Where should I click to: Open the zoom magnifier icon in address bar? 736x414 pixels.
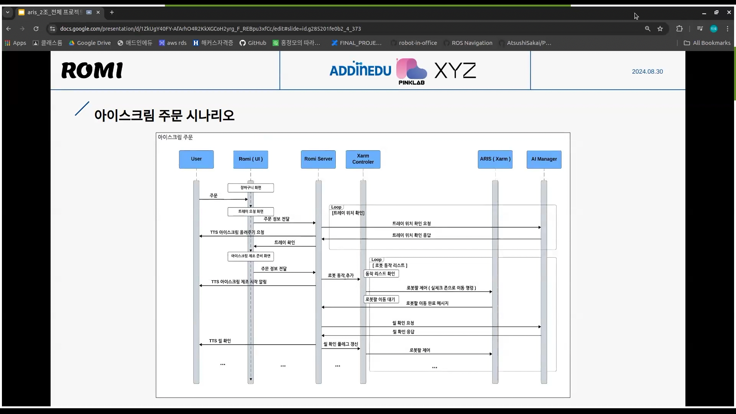coord(647,29)
